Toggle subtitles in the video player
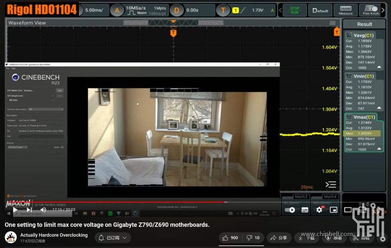The height and width of the screenshot is (248, 391). (305, 210)
